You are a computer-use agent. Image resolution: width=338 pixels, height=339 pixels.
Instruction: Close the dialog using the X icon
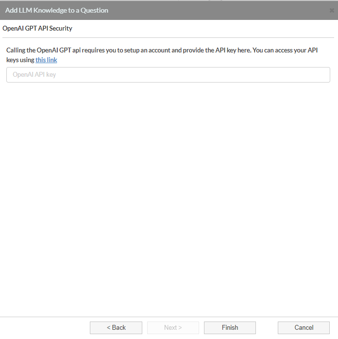[x=332, y=10]
